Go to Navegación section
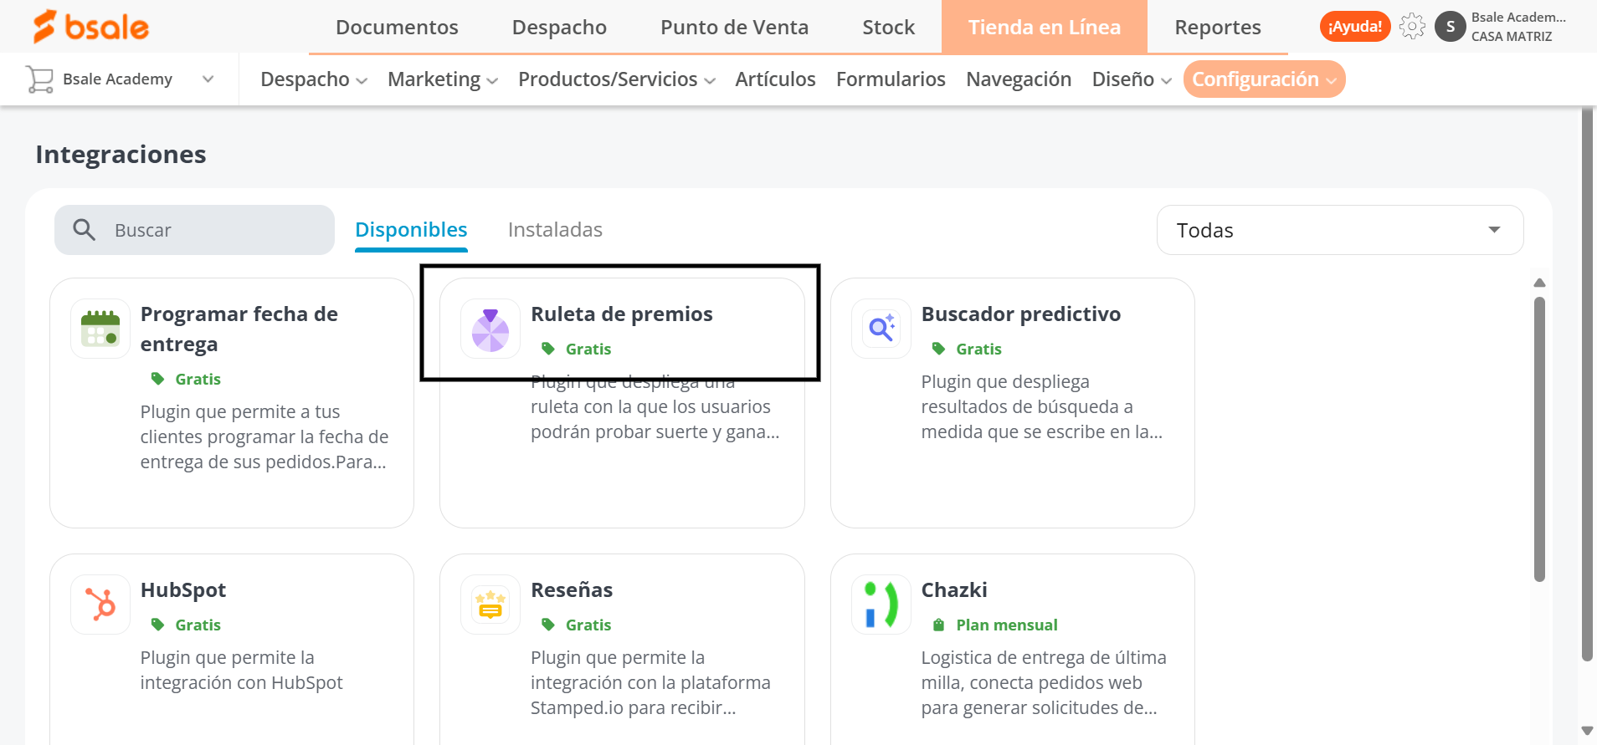1597x745 pixels. point(1019,79)
